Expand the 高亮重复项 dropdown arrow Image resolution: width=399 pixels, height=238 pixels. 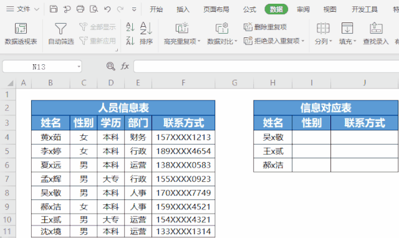click(199, 41)
